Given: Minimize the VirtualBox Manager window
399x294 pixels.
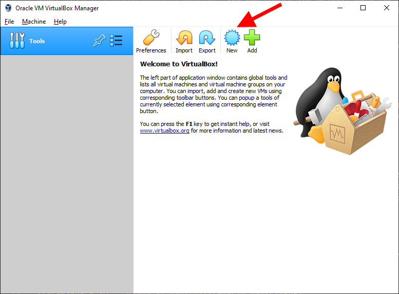Looking at the screenshot, I should pyautogui.click(x=340, y=8).
